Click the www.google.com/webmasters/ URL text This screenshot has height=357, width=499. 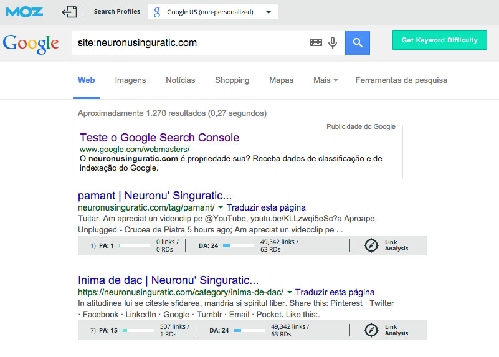(135, 150)
